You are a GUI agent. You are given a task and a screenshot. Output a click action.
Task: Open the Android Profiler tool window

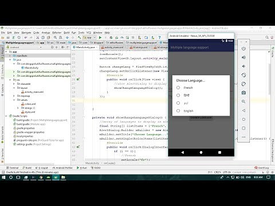pyautogui.click(x=62, y=168)
